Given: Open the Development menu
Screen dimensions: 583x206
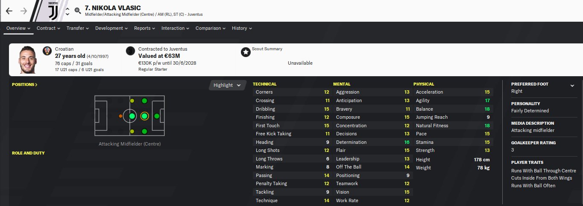Looking at the screenshot, I should 111,28.
